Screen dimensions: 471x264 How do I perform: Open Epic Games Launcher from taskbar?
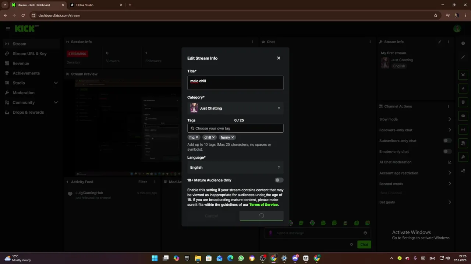pos(187,258)
